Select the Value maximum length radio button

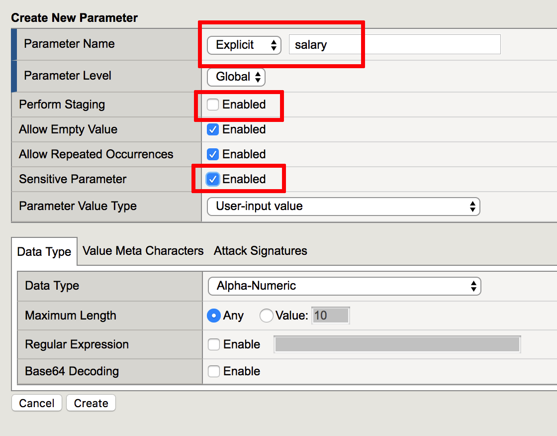point(266,316)
